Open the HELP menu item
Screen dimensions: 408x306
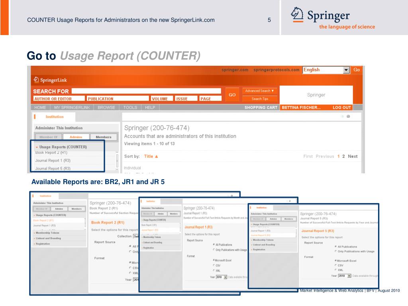pos(150,108)
